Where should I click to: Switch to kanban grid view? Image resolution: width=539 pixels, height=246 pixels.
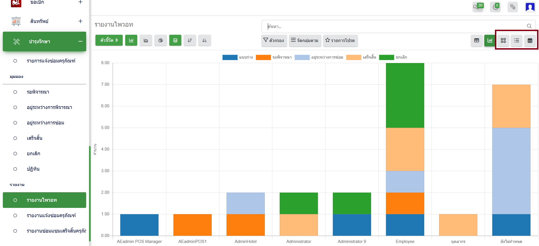coord(503,41)
